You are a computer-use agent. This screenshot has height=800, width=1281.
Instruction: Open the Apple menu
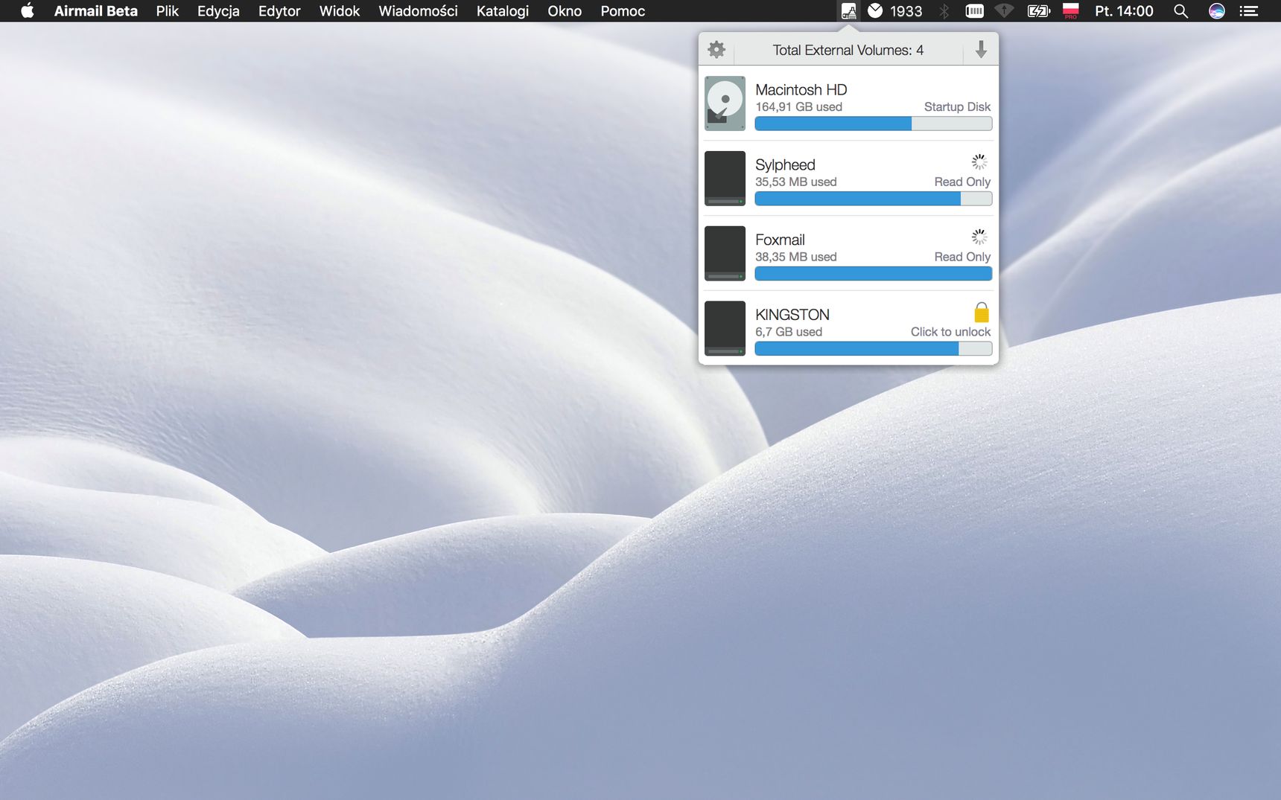click(28, 11)
